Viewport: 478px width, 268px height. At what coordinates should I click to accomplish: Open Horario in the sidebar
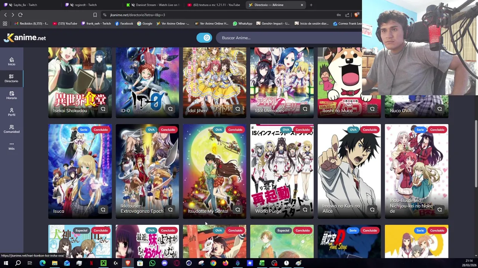(x=12, y=95)
